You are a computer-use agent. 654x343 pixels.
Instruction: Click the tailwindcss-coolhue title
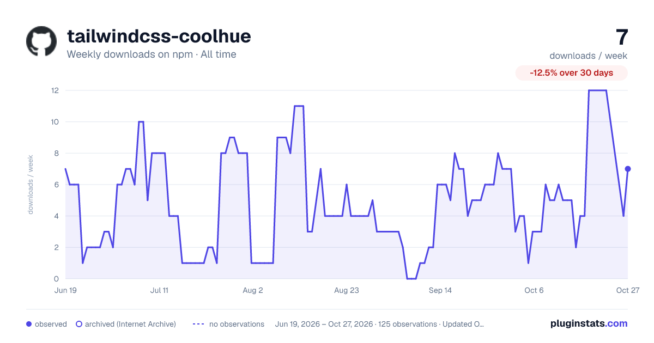click(x=159, y=36)
